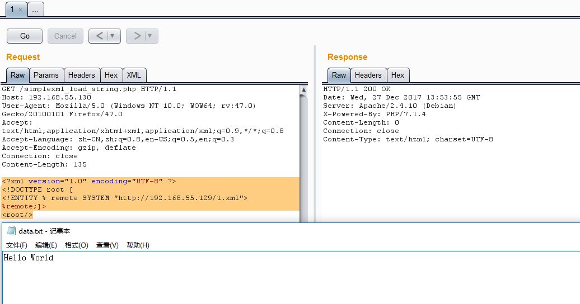Click the 'Host: 192.168.55.130' header line

(46, 98)
